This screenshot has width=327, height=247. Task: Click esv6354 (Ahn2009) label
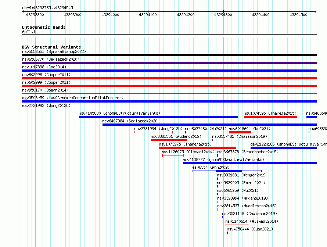coord(211,167)
